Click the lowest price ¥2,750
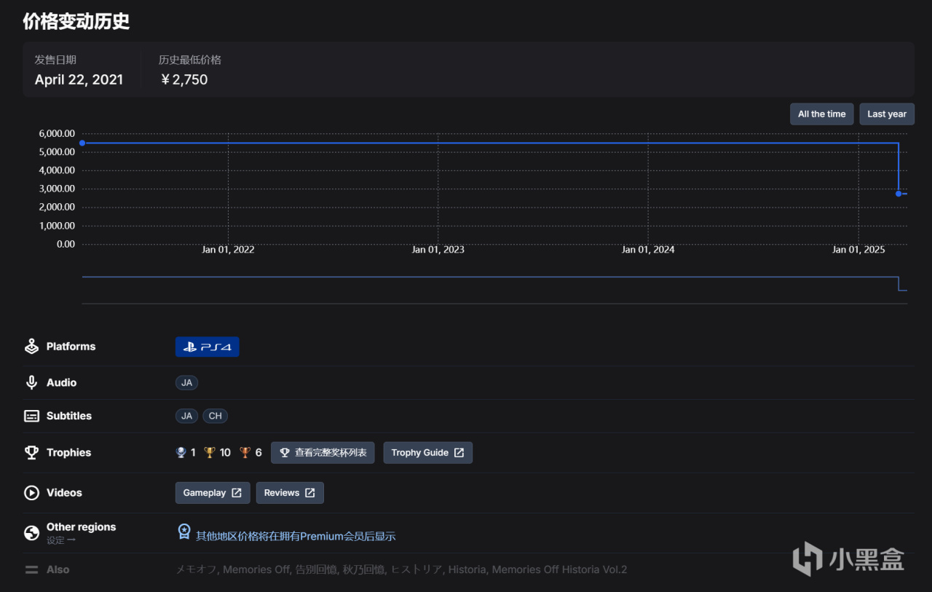Screen dimensions: 932x592 [183, 80]
